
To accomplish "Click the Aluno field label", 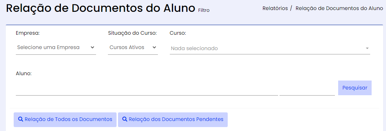I will coord(24,73).
